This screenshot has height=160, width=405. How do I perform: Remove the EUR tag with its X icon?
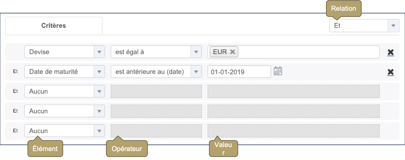tap(232, 52)
